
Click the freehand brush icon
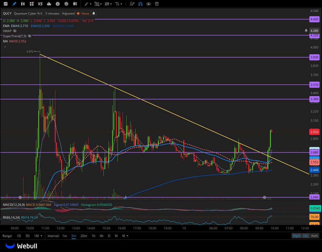pyautogui.click(x=132, y=4)
